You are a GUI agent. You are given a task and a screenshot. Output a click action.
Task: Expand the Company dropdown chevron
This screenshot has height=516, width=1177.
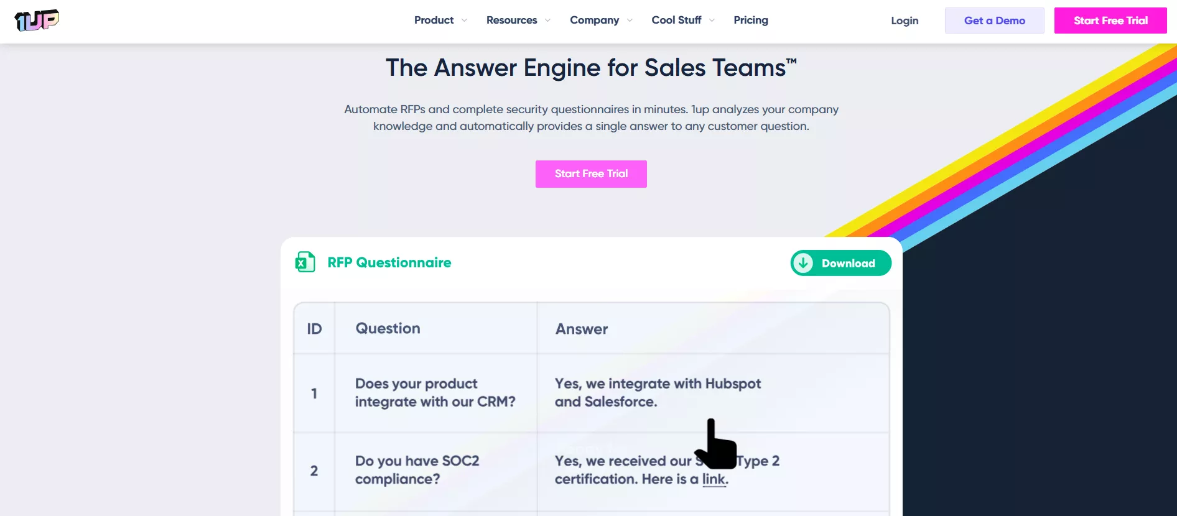coord(630,21)
